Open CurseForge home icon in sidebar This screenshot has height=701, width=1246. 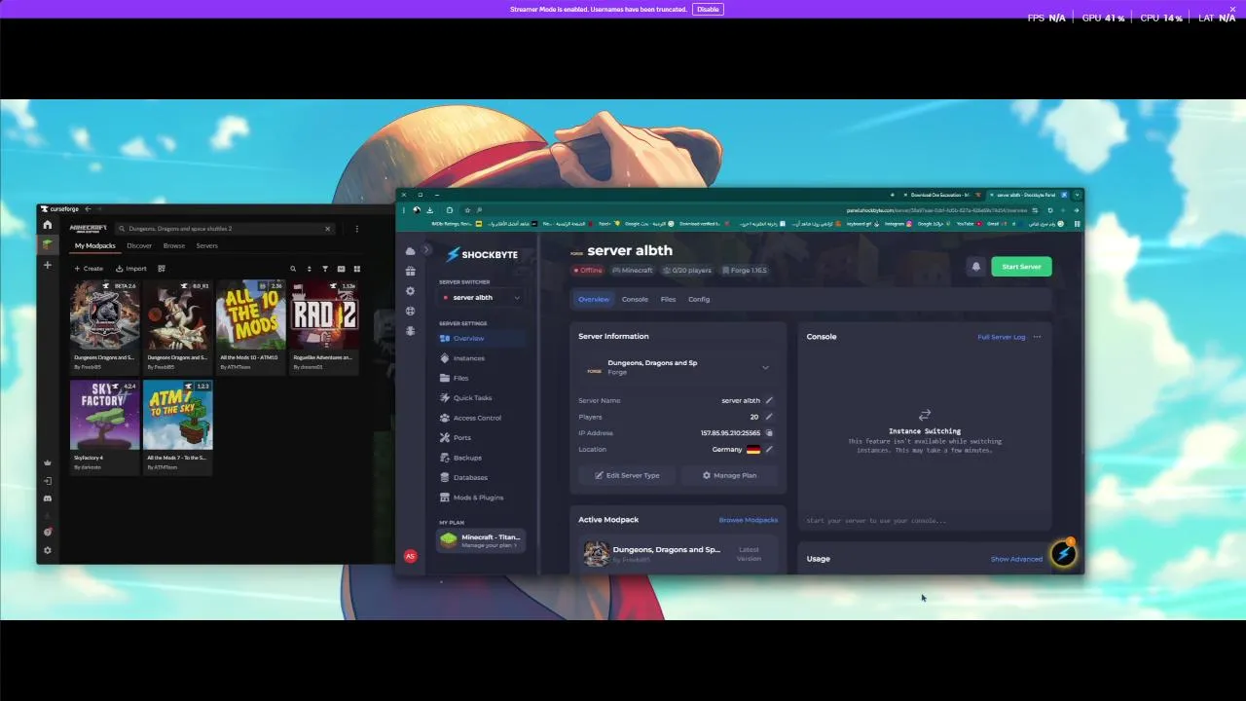pyautogui.click(x=47, y=225)
